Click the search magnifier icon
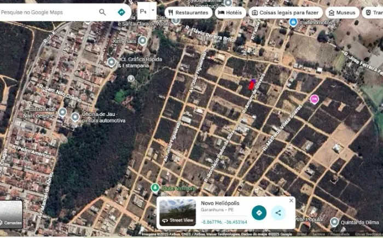The width and height of the screenshot is (383, 238). point(102,12)
